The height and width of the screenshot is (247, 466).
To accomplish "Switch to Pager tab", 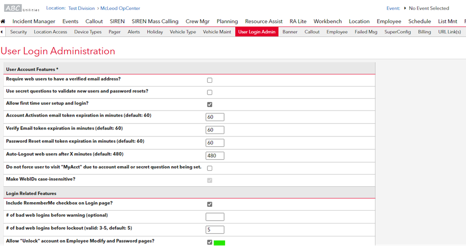I will coord(115,32).
